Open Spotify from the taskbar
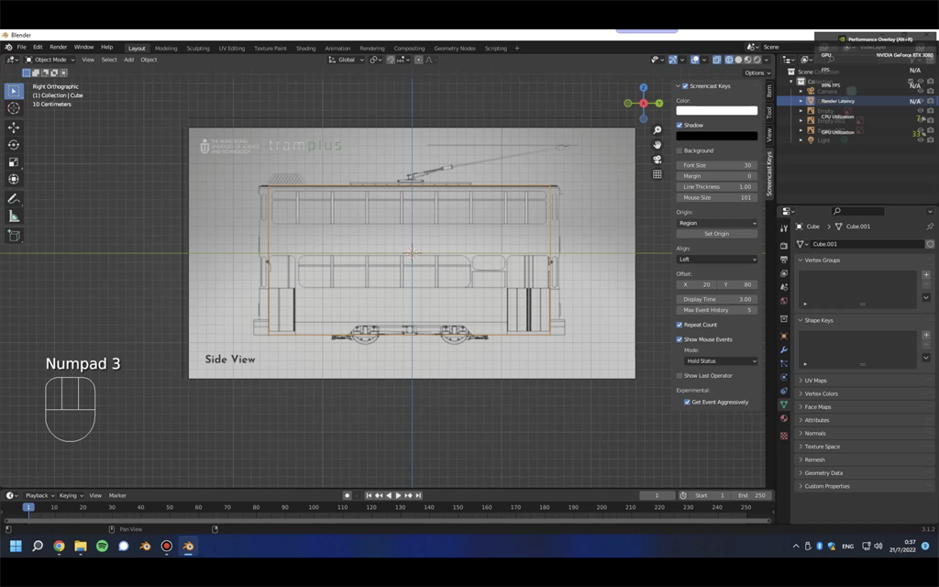 coord(103,546)
